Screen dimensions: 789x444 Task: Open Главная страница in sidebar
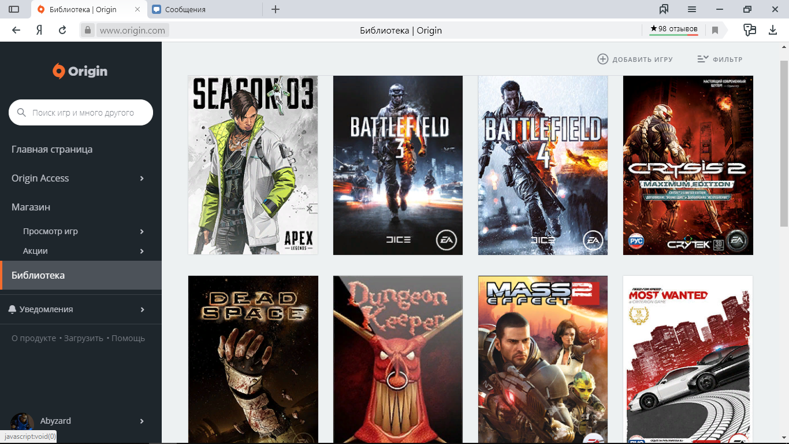(x=52, y=149)
